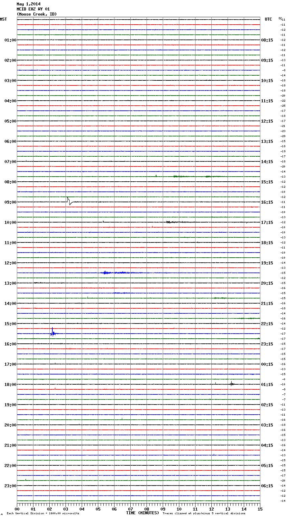
Task: Click the black spike event on 18:00 trace
Action: (232, 384)
